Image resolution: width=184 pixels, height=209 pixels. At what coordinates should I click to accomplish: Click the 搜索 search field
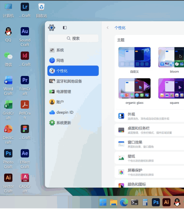click(73, 38)
